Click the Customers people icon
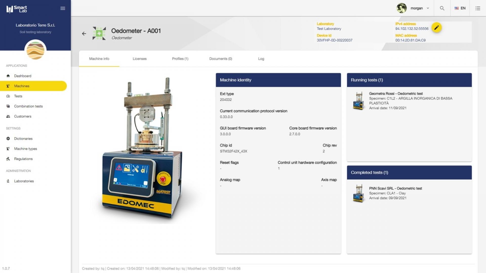The height and width of the screenshot is (273, 486). pos(8,116)
